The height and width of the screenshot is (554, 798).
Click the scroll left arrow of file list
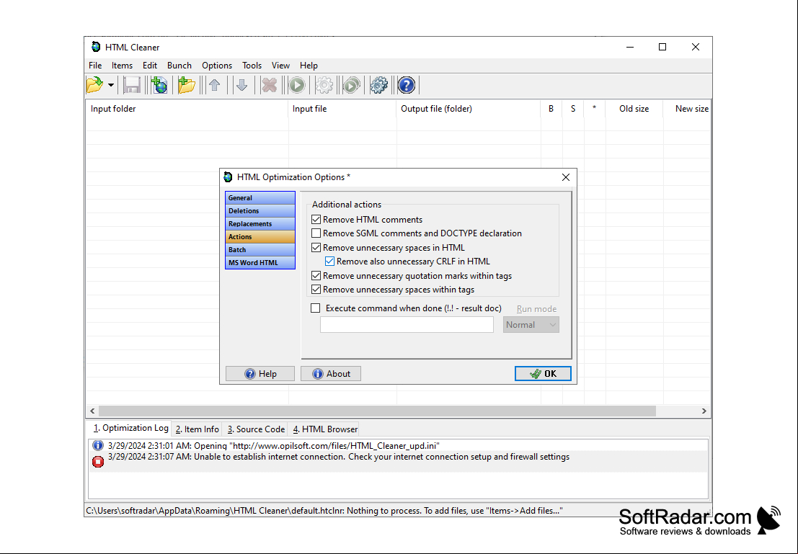point(92,411)
